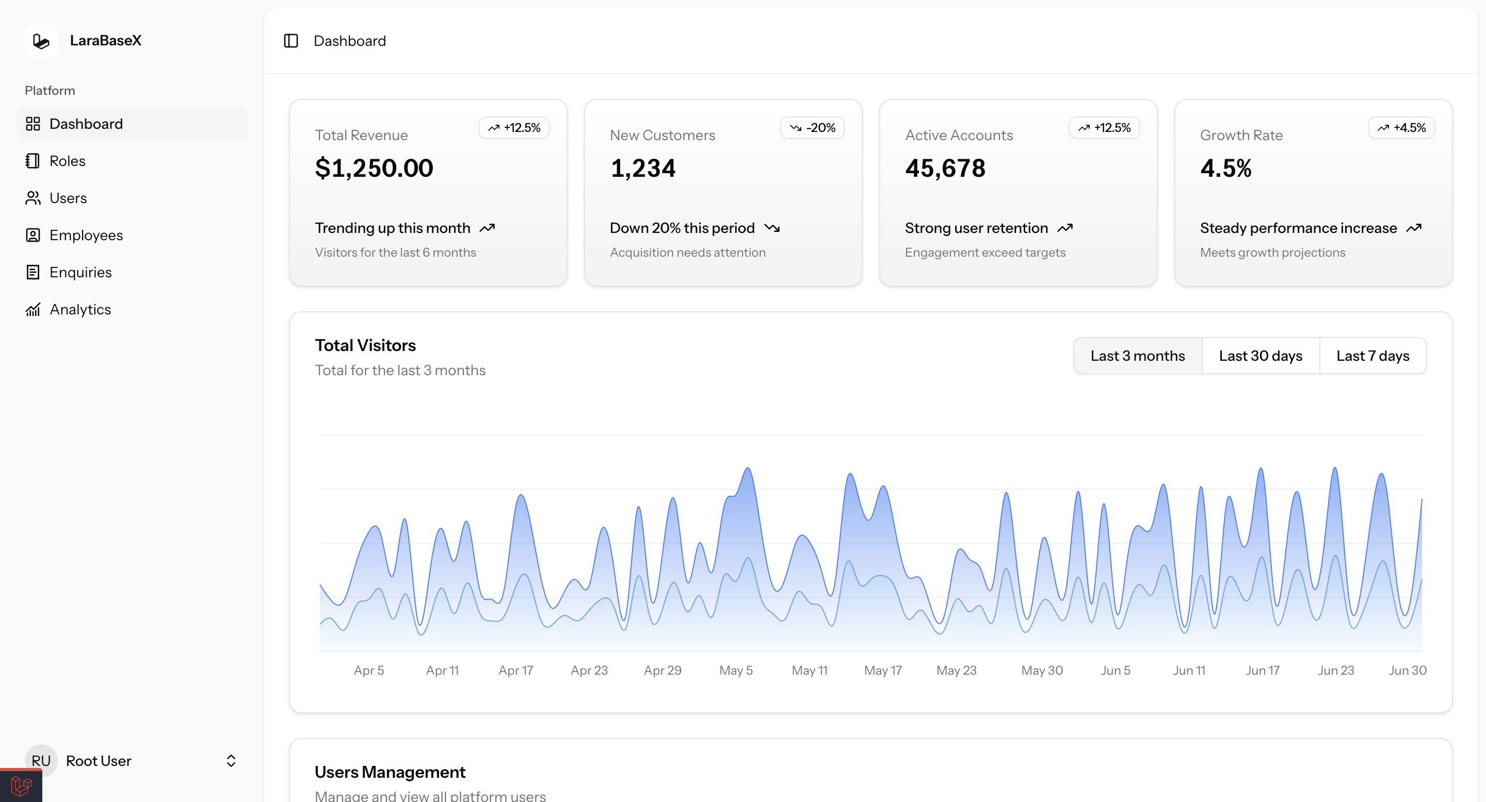The width and height of the screenshot is (1486, 802).
Task: Click the +12.5% badge on Total Revenue
Action: pos(514,128)
